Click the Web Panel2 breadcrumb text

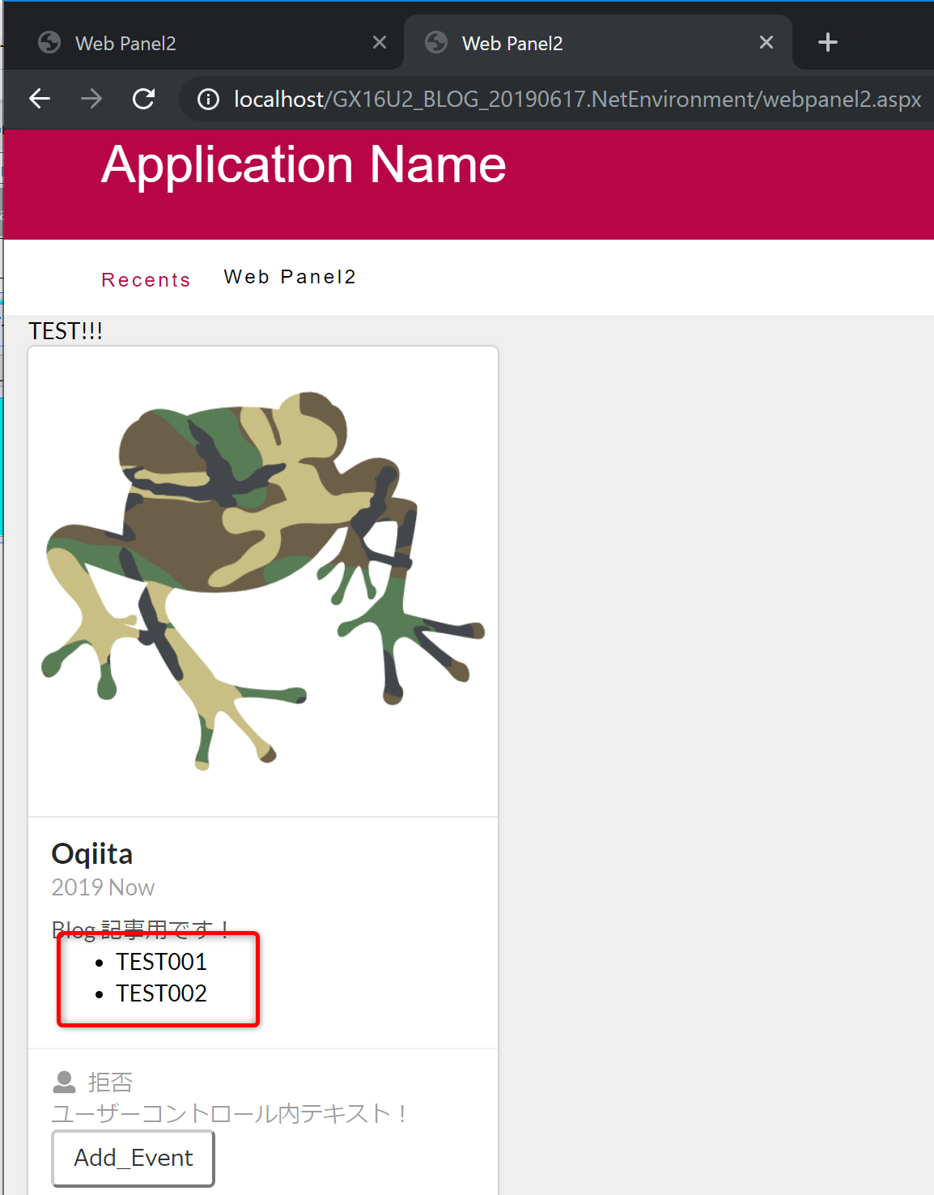point(290,277)
